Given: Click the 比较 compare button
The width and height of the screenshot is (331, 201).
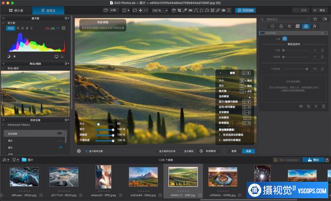Looking at the screenshot, I should pos(110,10).
